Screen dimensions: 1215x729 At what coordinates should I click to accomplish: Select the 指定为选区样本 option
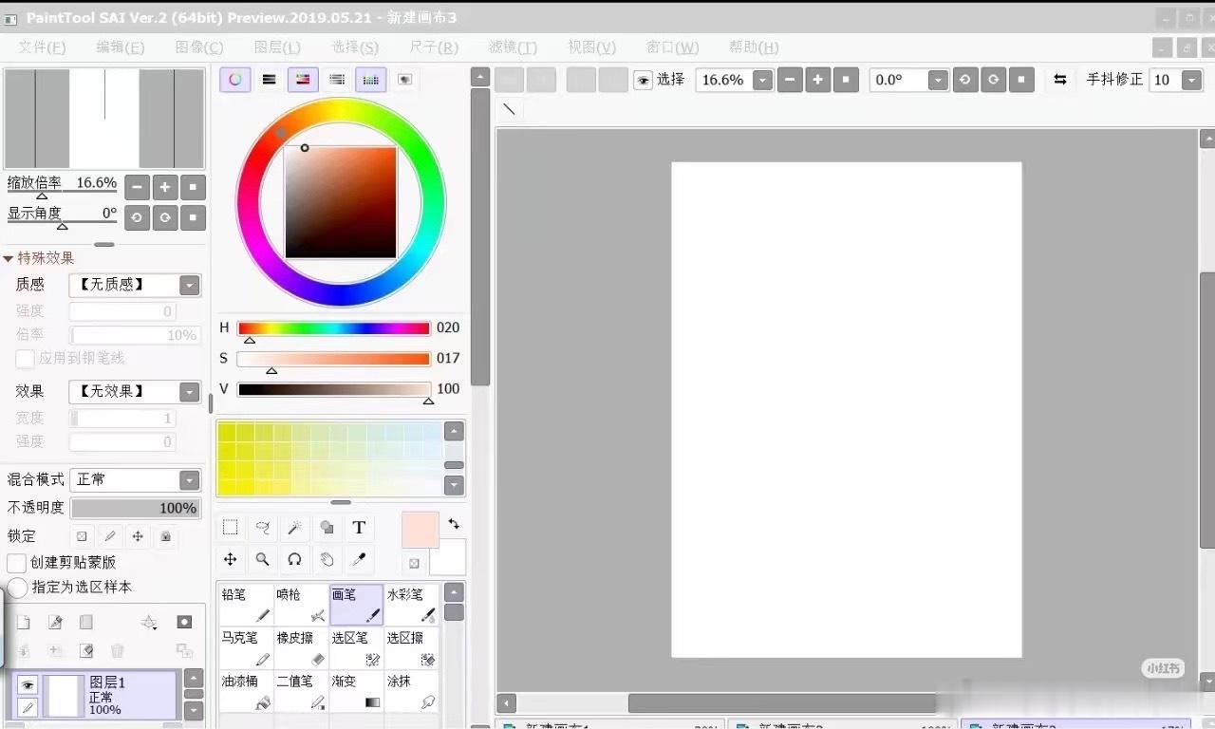click(x=17, y=588)
